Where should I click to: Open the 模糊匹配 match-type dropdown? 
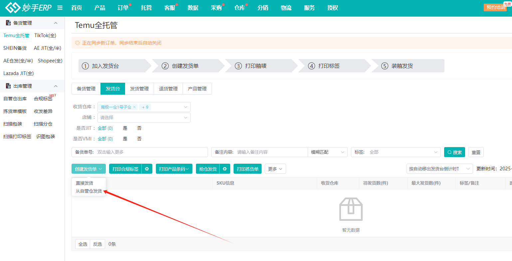pyautogui.click(x=328, y=152)
